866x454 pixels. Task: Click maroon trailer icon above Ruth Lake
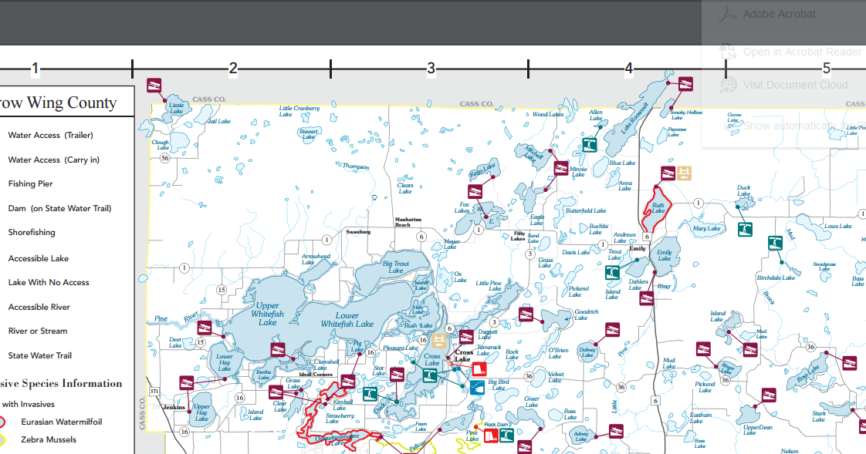point(668,173)
